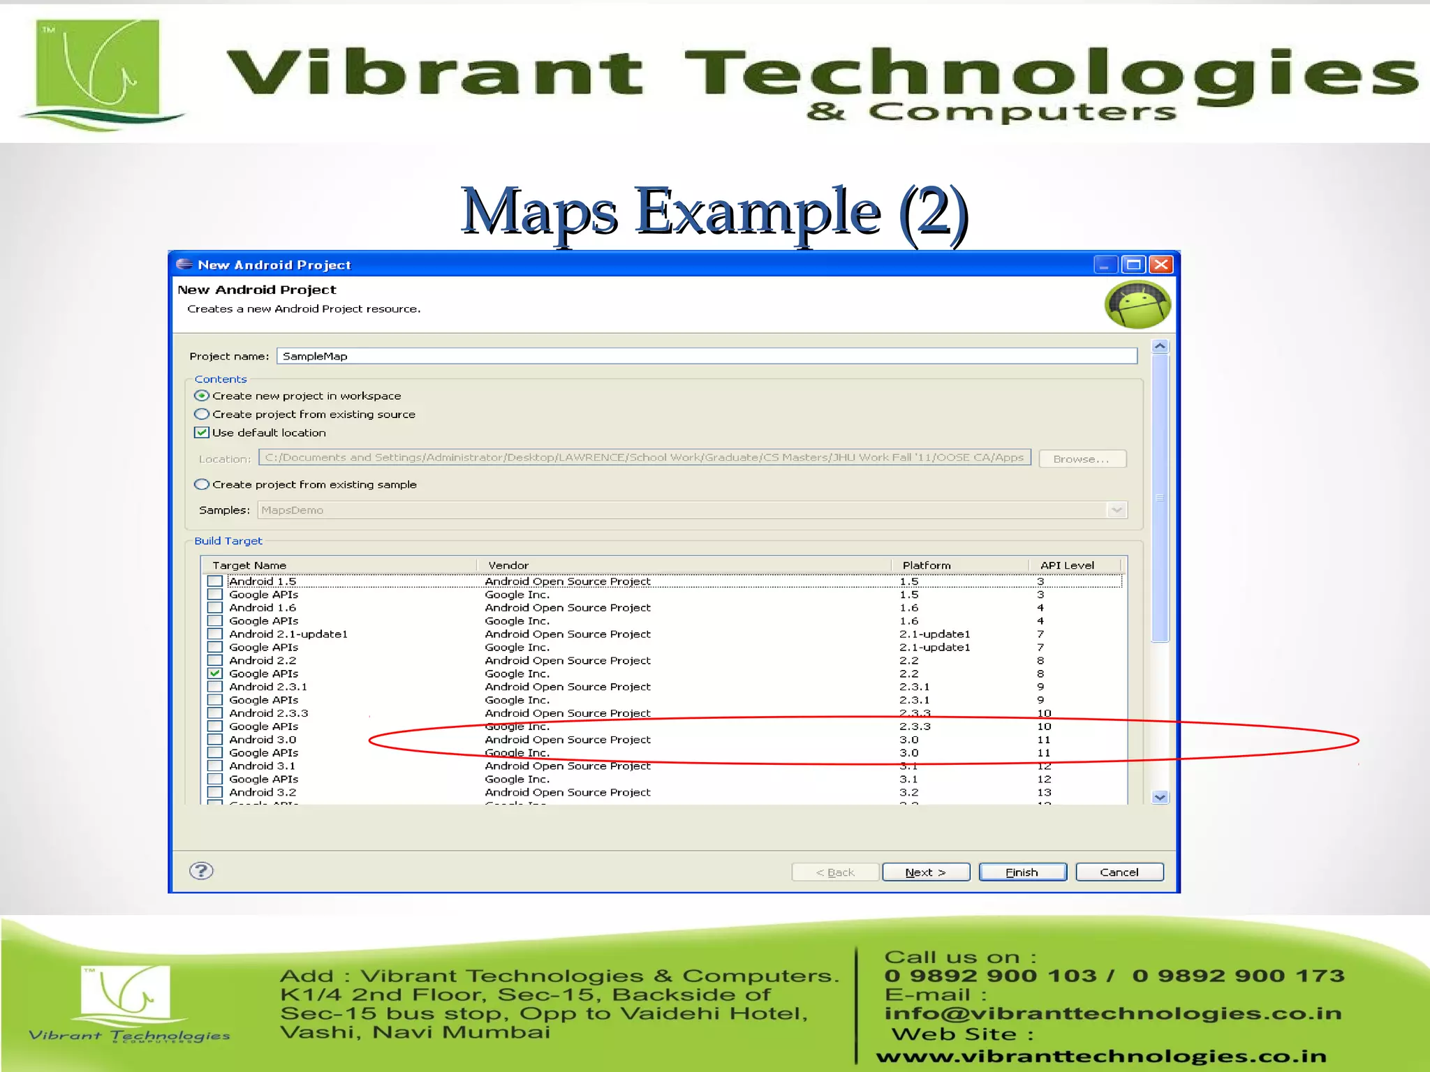
Task: Select Create project from existing sample
Action: click(x=202, y=484)
